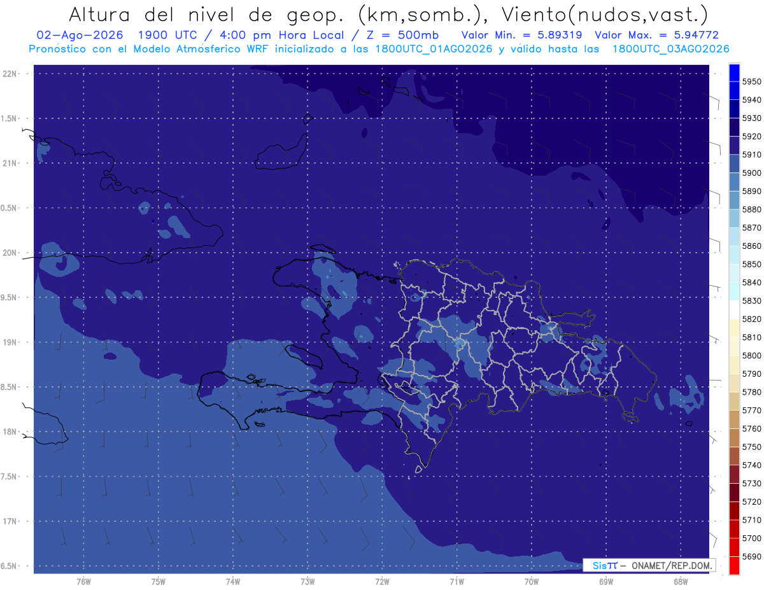The width and height of the screenshot is (764, 590).
Task: Click the 72W longitude axis label
Action: [x=383, y=580]
